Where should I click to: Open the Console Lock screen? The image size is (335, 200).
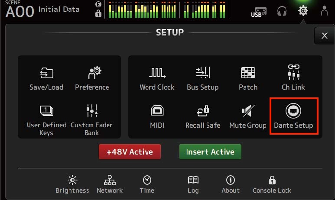(x=272, y=184)
